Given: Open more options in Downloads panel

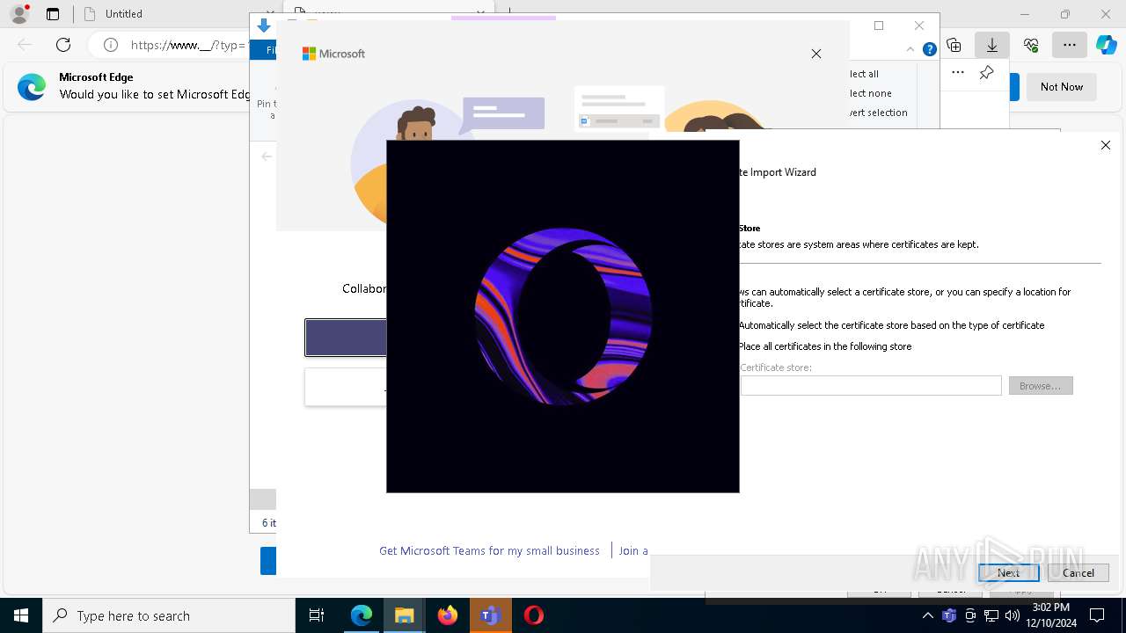Looking at the screenshot, I should pyautogui.click(x=958, y=73).
